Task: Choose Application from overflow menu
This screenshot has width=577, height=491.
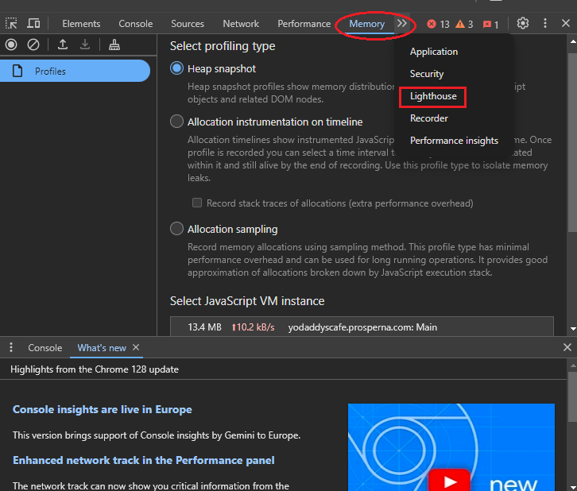Action: tap(434, 52)
